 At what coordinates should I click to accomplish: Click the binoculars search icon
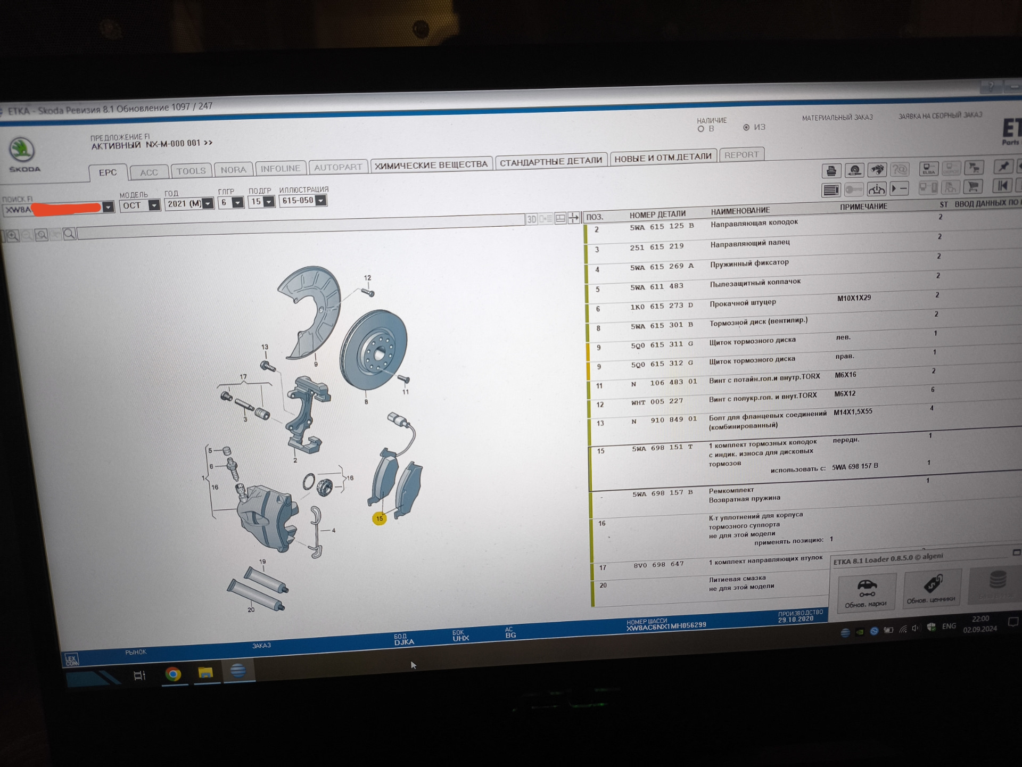(x=877, y=170)
